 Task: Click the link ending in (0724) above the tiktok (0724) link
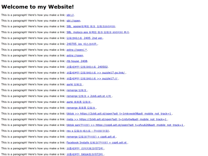[x=86, y=148]
